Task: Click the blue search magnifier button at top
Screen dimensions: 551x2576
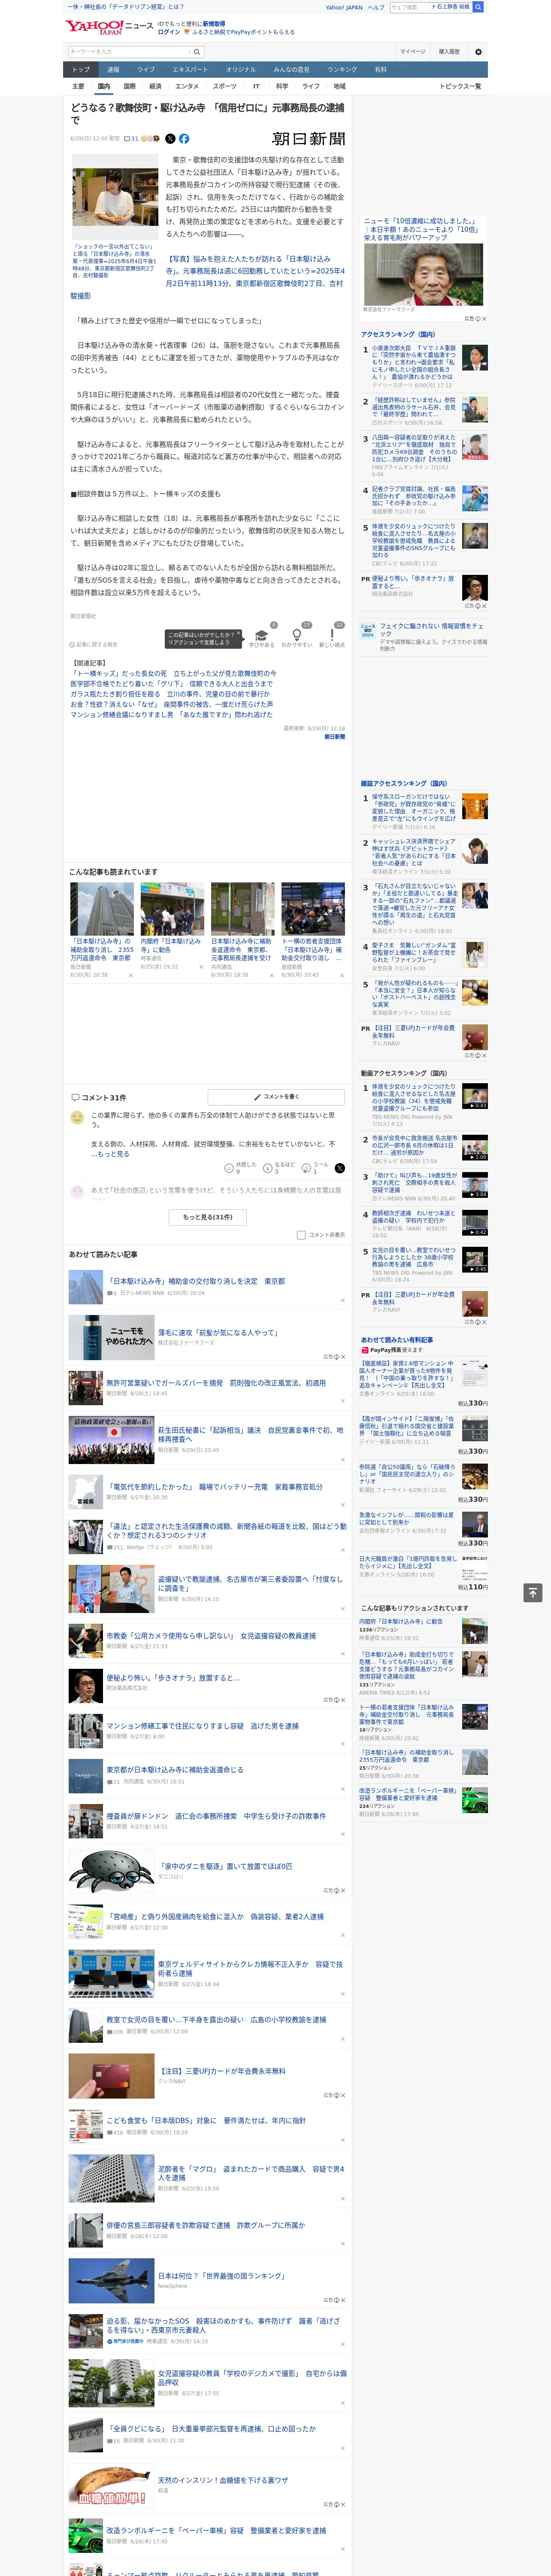Action: [x=478, y=7]
